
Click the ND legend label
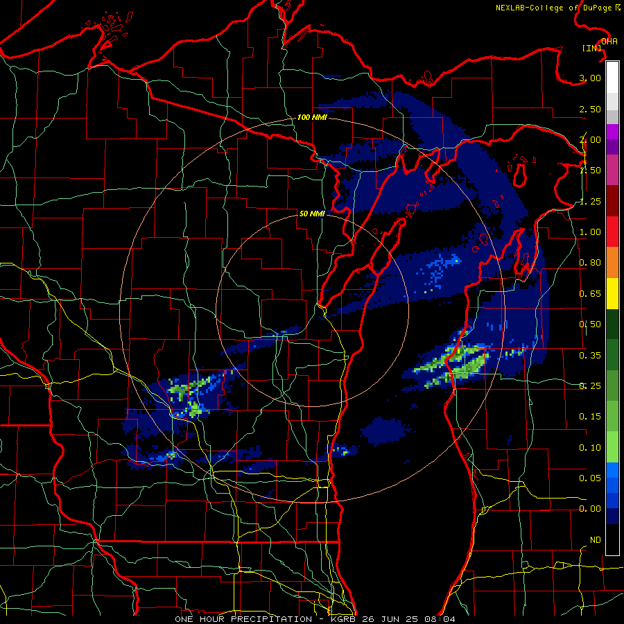(596, 540)
